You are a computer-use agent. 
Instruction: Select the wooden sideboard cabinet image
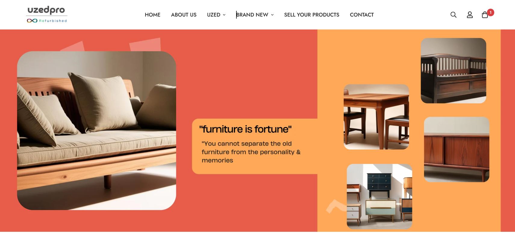457,149
